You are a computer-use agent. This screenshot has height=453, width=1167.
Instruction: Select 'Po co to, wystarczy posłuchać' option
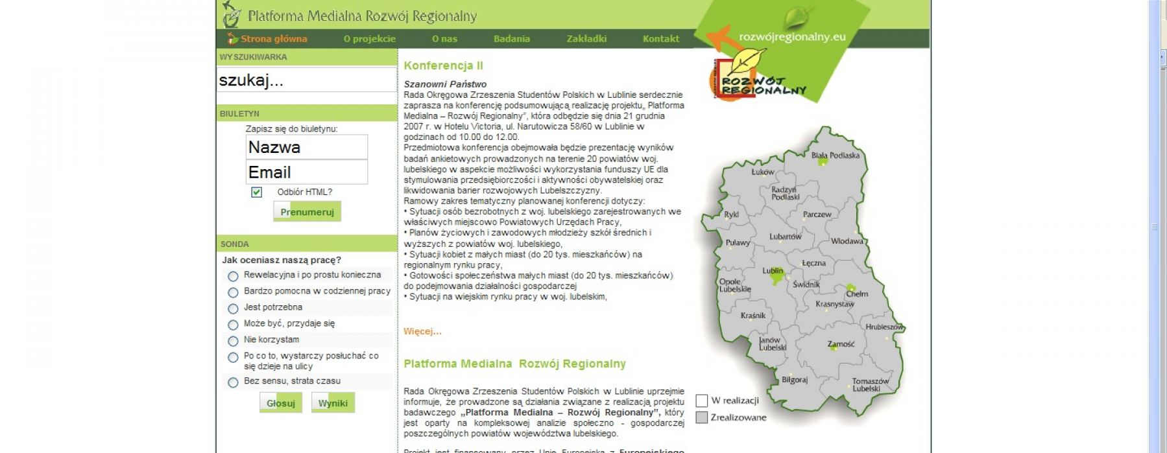click(233, 357)
